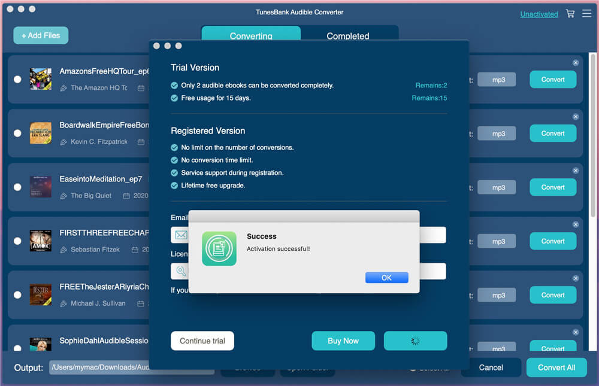The width and height of the screenshot is (599, 386).
Task: Click the calendar icon in AmazonsFreeHQTour row
Action: [141, 88]
